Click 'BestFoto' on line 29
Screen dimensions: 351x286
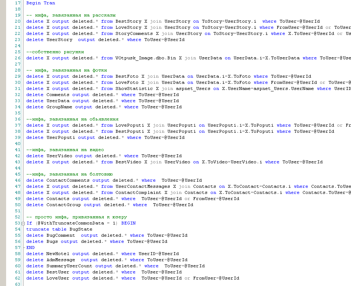pyautogui.click(x=127, y=76)
